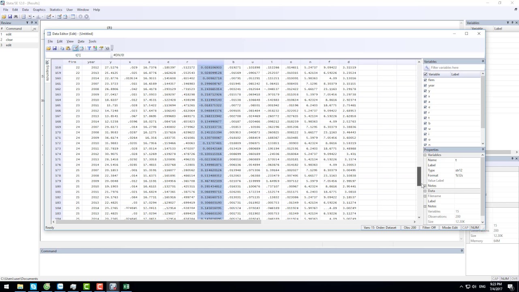519x292 pixels.
Task: Pin the Properties panel in Data Editor
Action: pyautogui.click(x=483, y=150)
